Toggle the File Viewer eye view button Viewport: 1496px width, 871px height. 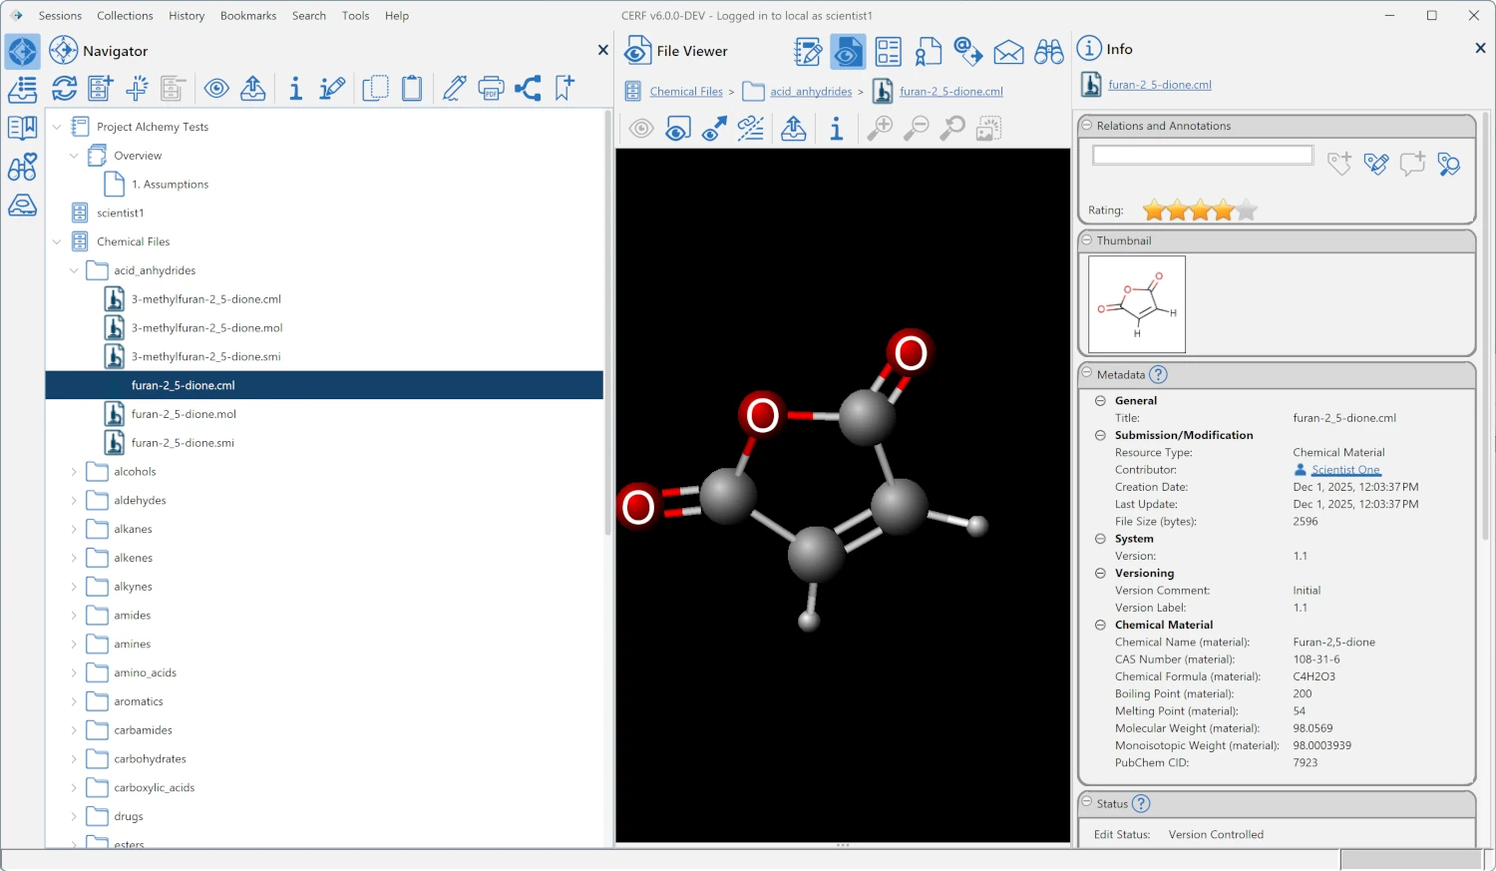click(x=847, y=52)
